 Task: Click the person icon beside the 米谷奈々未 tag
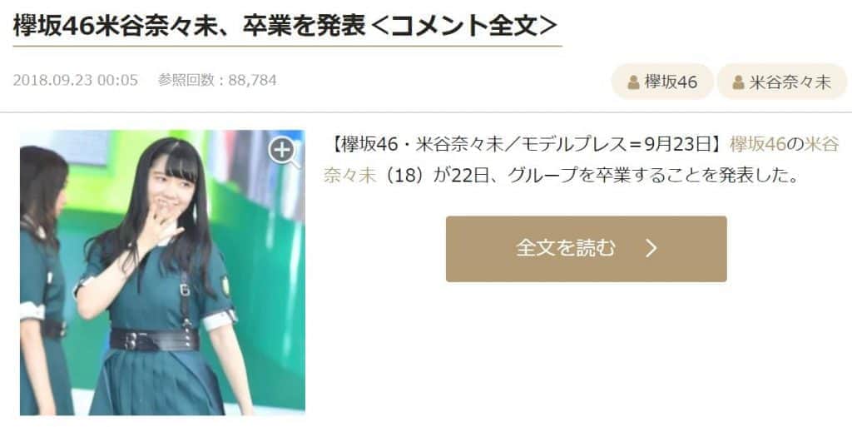738,82
